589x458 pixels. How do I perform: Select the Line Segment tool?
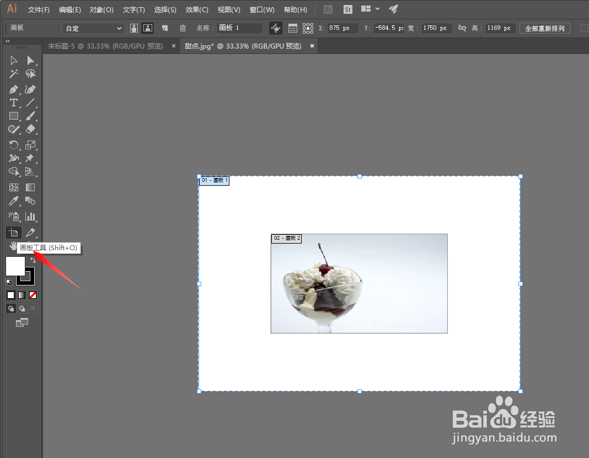pos(30,103)
